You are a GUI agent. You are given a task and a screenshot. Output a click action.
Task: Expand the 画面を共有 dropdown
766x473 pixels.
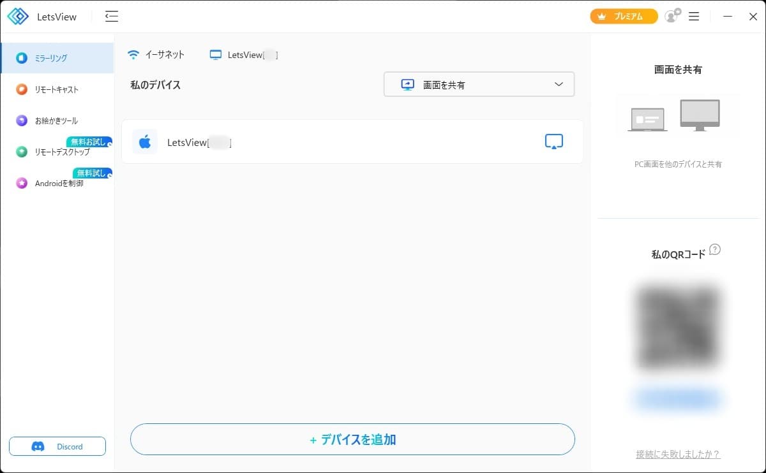(x=558, y=84)
